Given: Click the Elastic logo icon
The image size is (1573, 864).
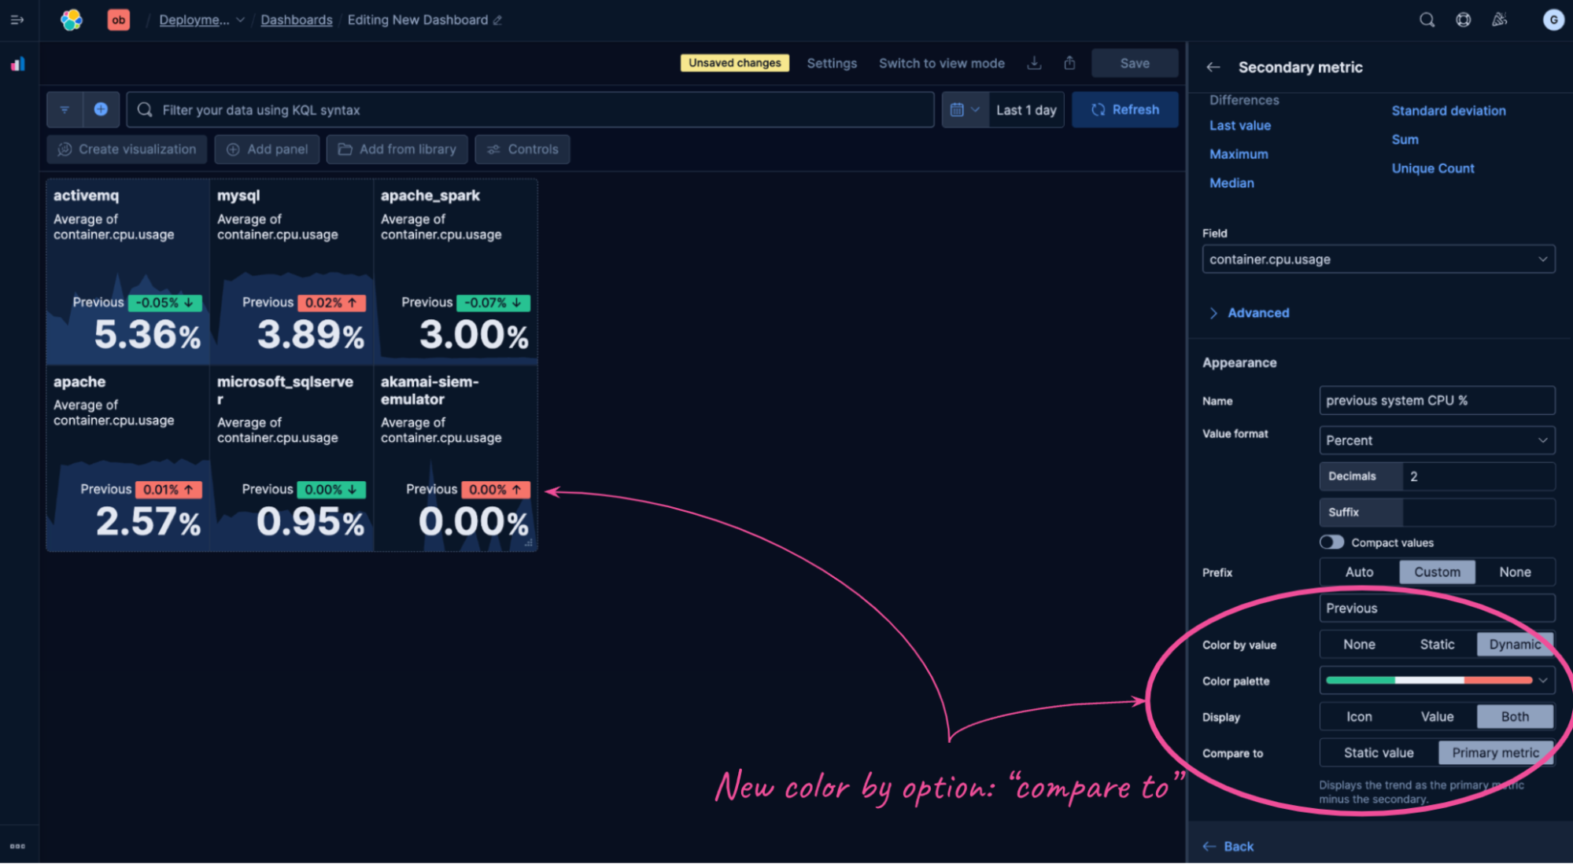Looking at the screenshot, I should point(72,20).
